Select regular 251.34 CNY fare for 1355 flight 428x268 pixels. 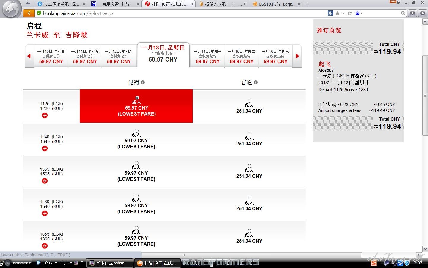249,166
